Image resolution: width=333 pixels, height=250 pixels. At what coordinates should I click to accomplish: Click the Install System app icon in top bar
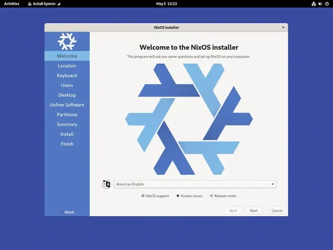tap(30, 4)
